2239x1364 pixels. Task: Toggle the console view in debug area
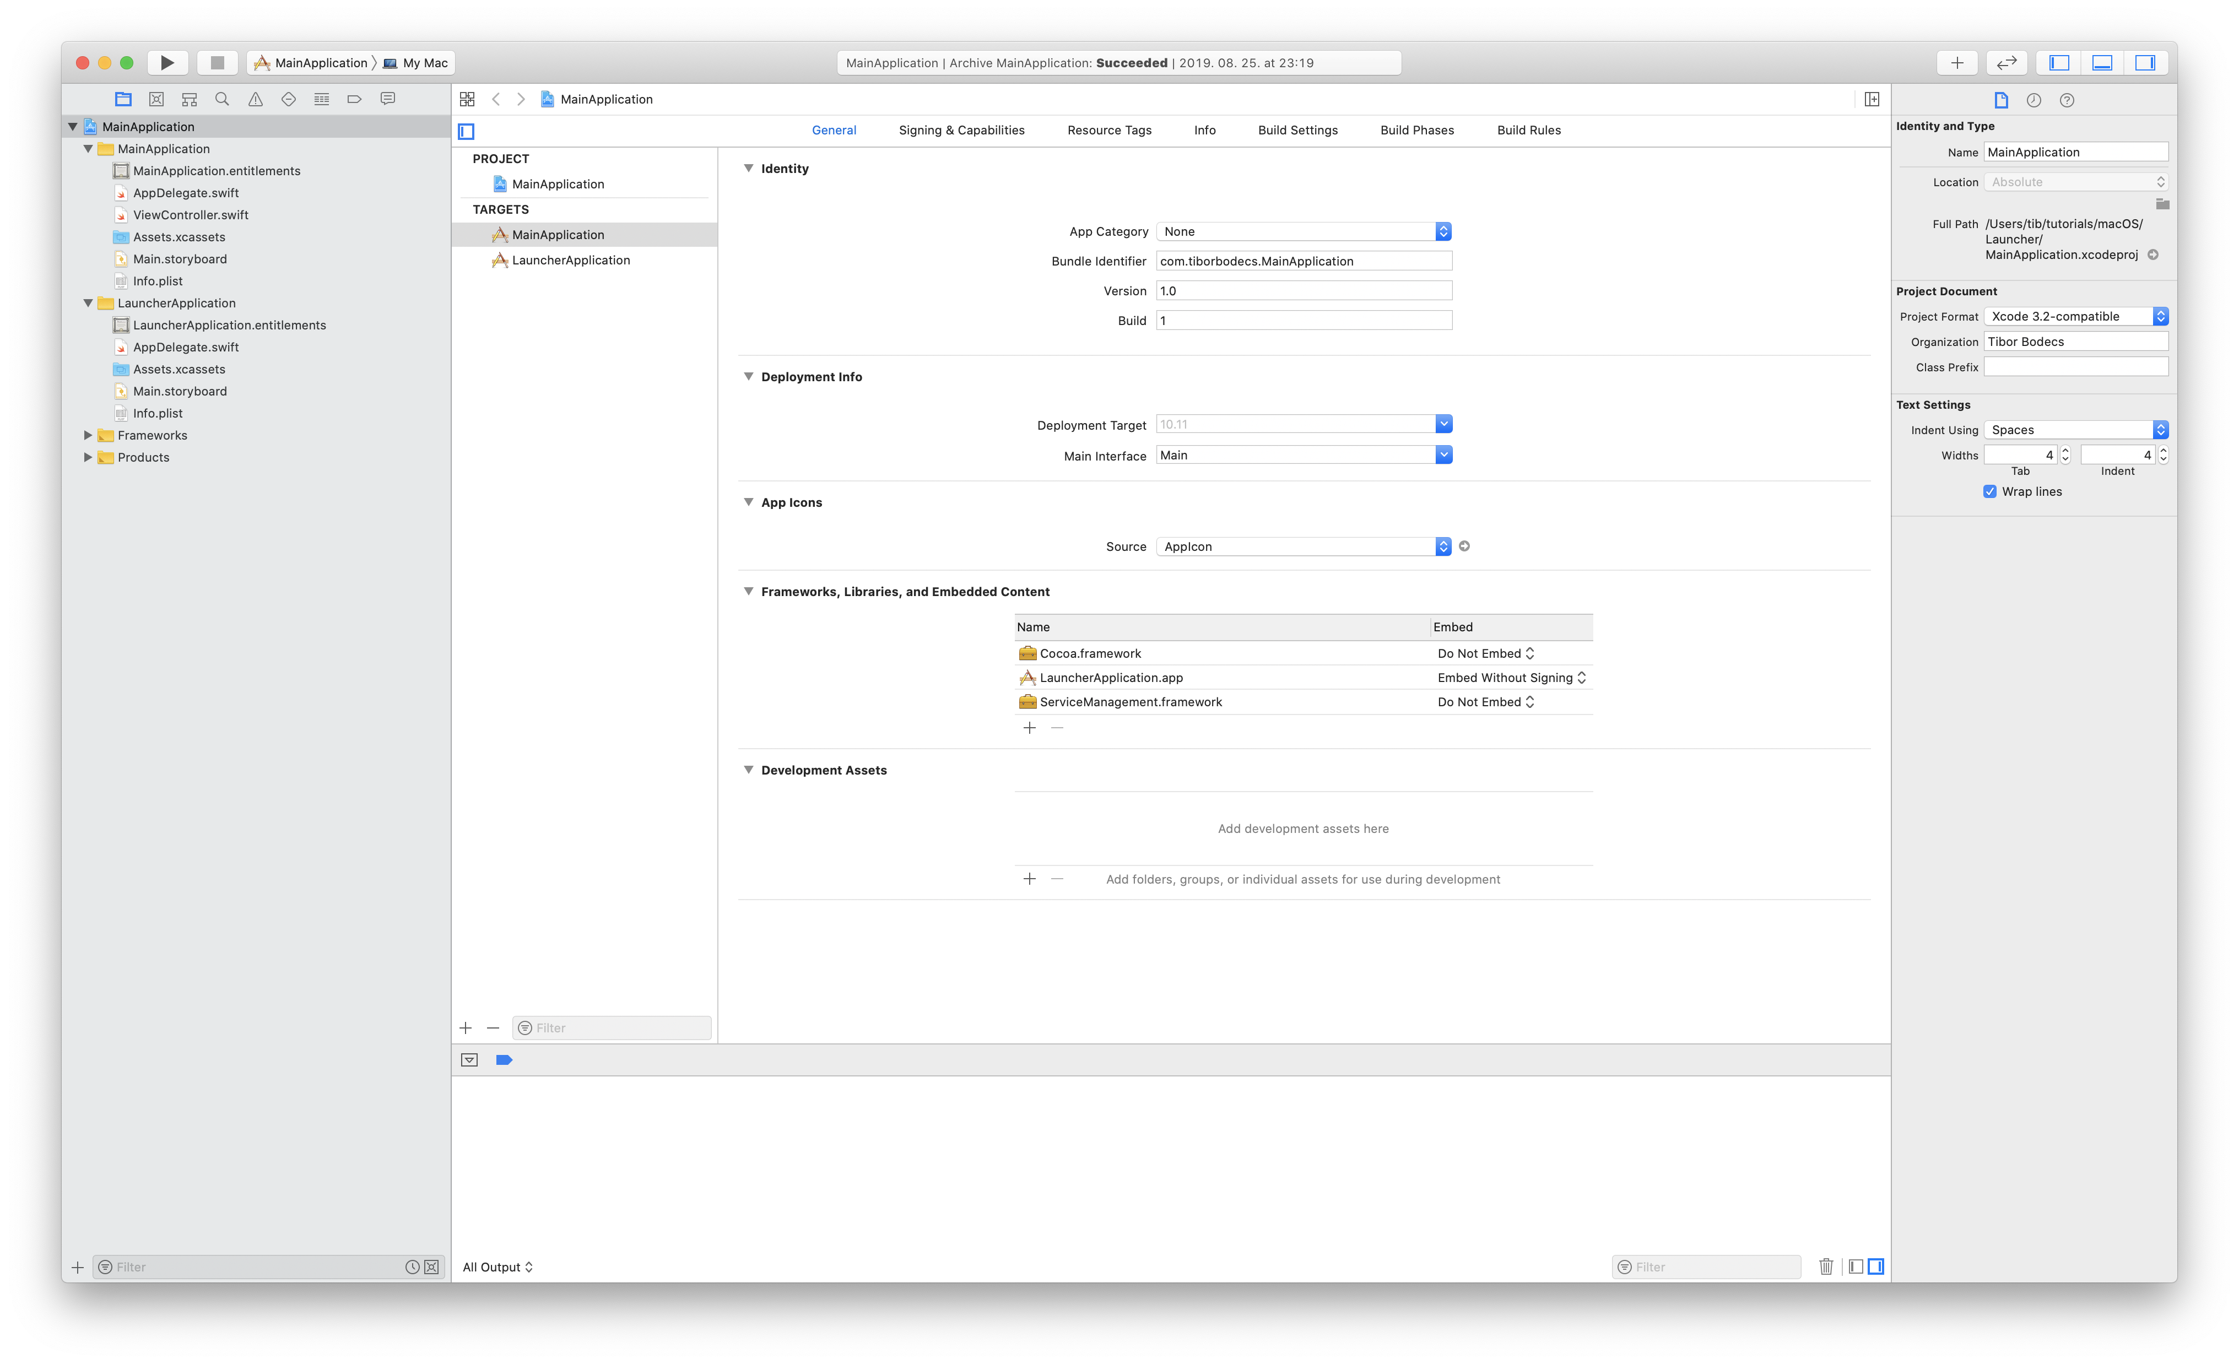[1875, 1266]
